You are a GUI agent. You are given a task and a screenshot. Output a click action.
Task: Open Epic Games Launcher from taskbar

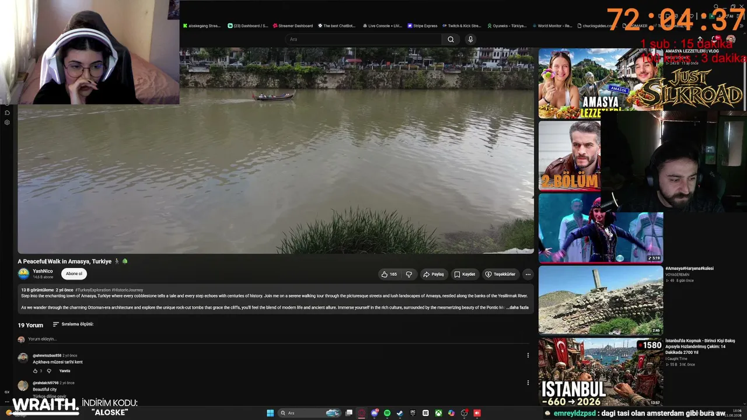tap(413, 413)
